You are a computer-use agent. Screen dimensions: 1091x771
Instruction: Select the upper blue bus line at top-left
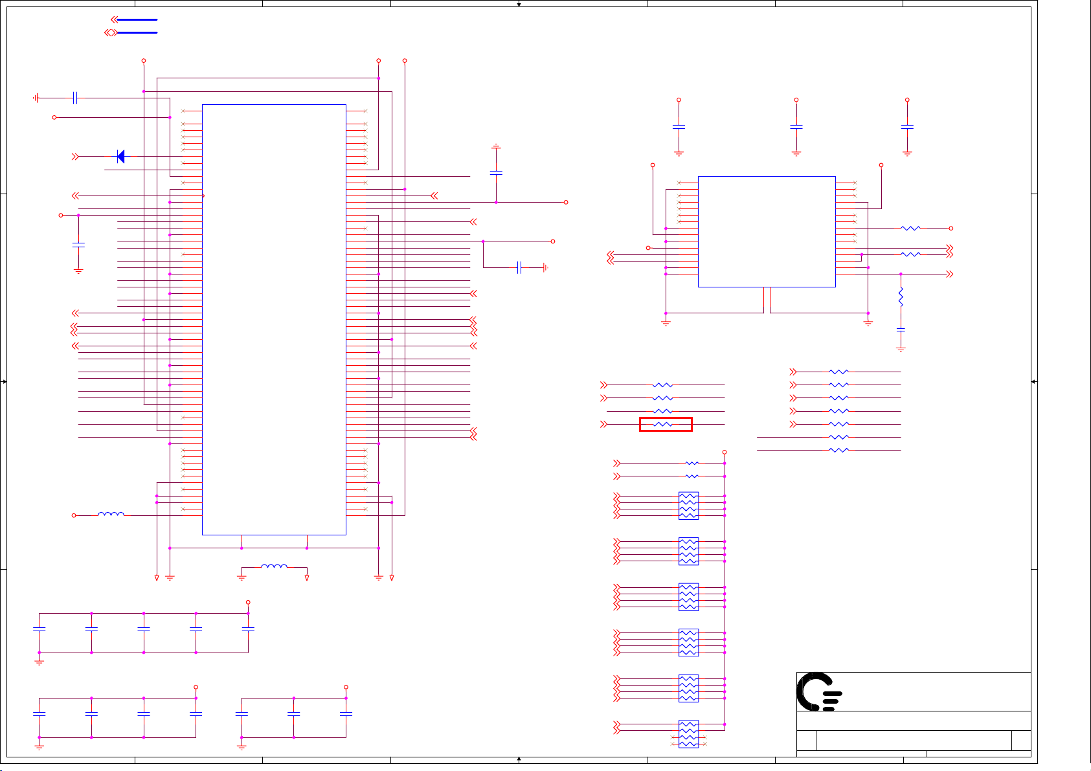pyautogui.click(x=137, y=19)
